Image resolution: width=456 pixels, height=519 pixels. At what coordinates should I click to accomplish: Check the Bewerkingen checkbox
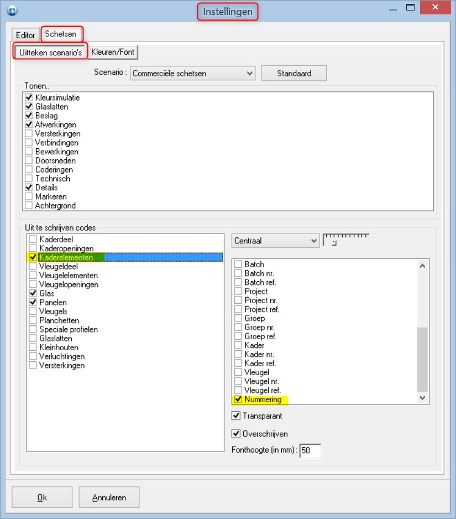29,151
